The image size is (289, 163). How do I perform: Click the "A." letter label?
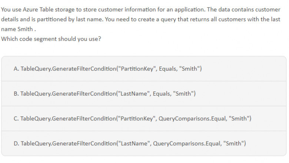pyautogui.click(x=16, y=69)
